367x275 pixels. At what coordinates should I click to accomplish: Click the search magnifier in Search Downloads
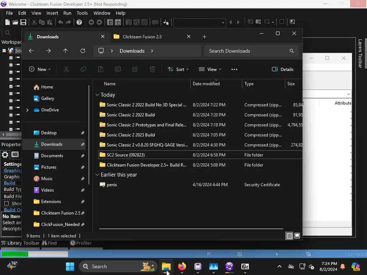click(292, 51)
